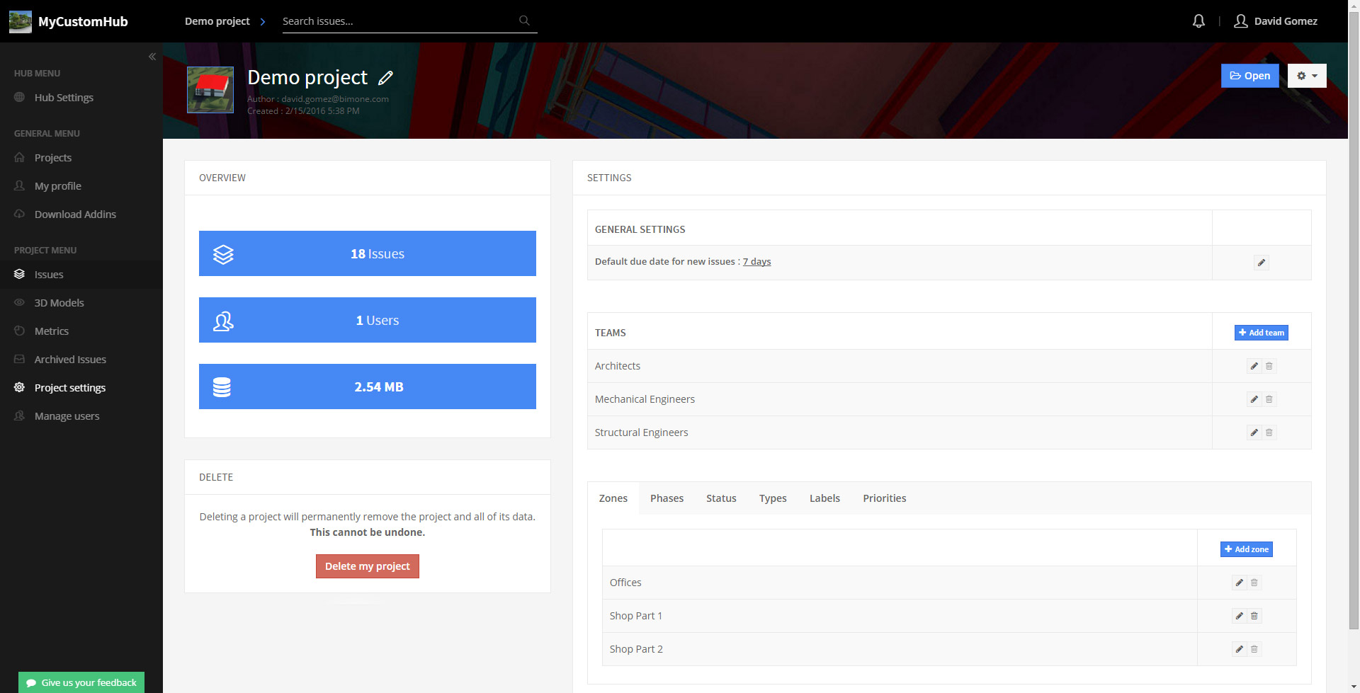Delete the Shop Part 2 zone
The image size is (1360, 693).
(x=1254, y=649)
